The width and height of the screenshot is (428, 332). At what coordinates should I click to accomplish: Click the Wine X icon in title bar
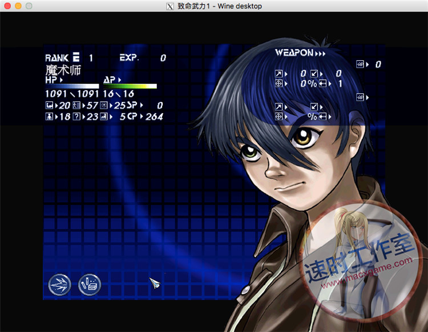click(x=170, y=6)
